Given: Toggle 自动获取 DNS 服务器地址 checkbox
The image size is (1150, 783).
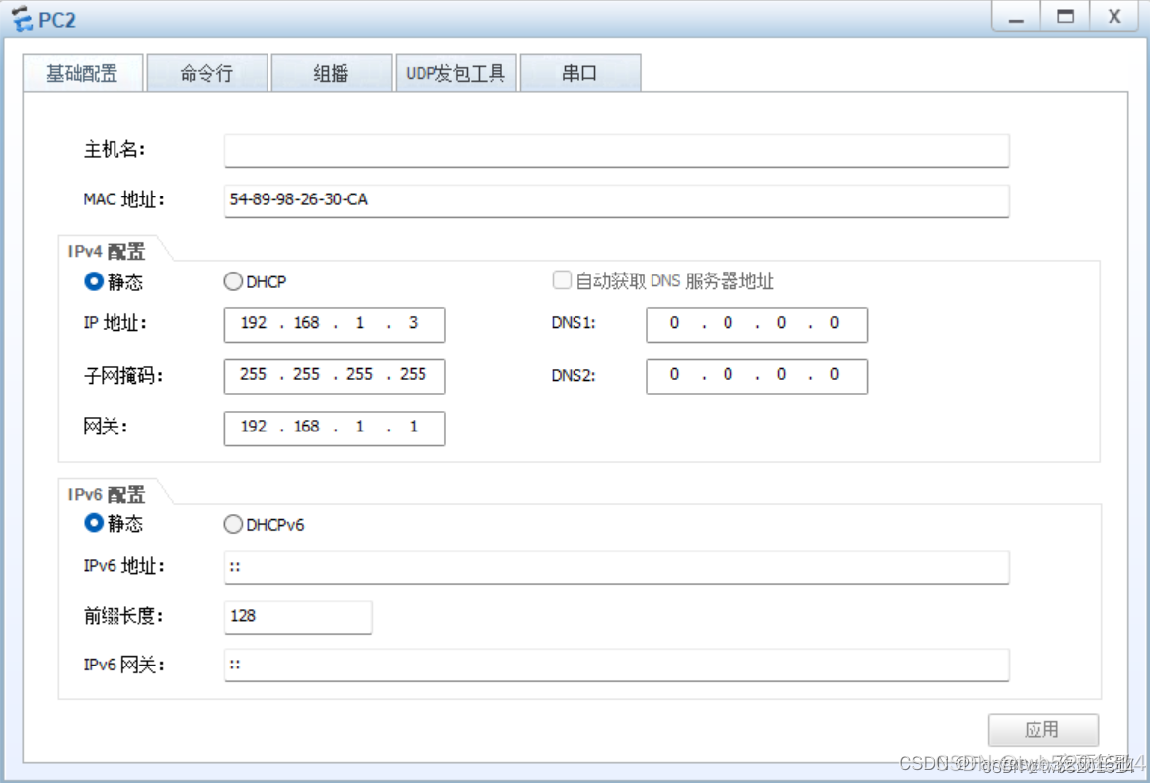Looking at the screenshot, I should click(x=562, y=280).
